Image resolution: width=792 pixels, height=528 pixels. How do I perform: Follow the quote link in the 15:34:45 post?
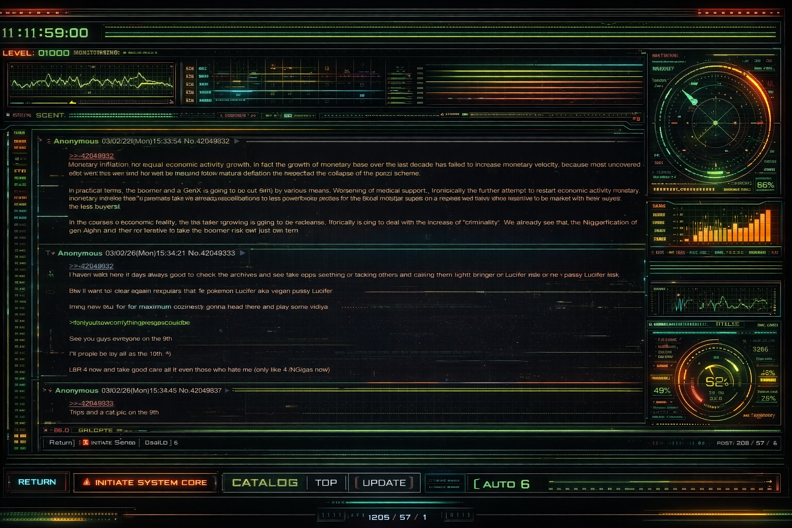click(x=91, y=403)
